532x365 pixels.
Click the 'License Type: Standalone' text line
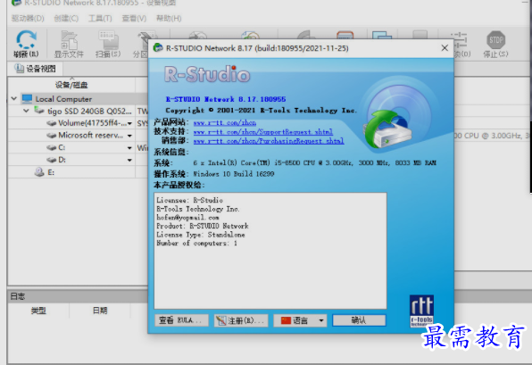pyautogui.click(x=201, y=235)
